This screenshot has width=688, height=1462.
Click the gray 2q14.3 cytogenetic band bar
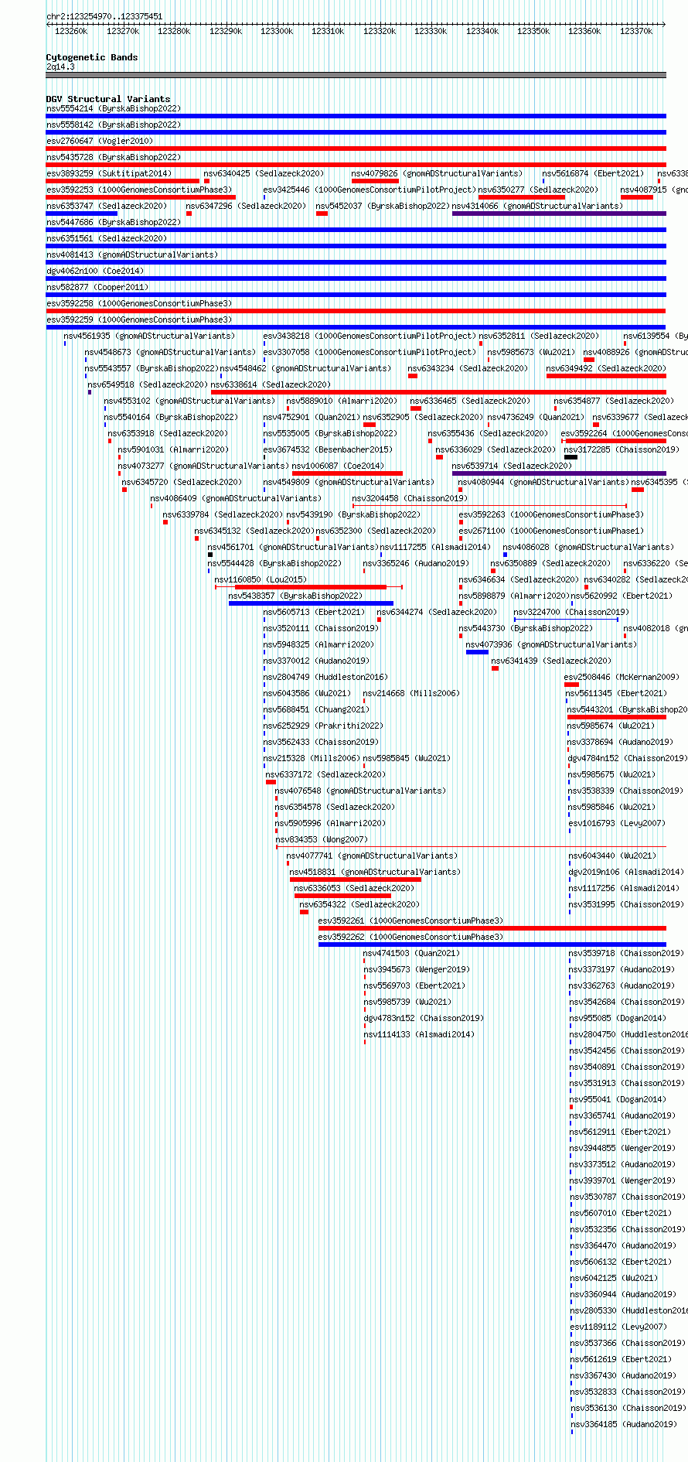tap(356, 75)
